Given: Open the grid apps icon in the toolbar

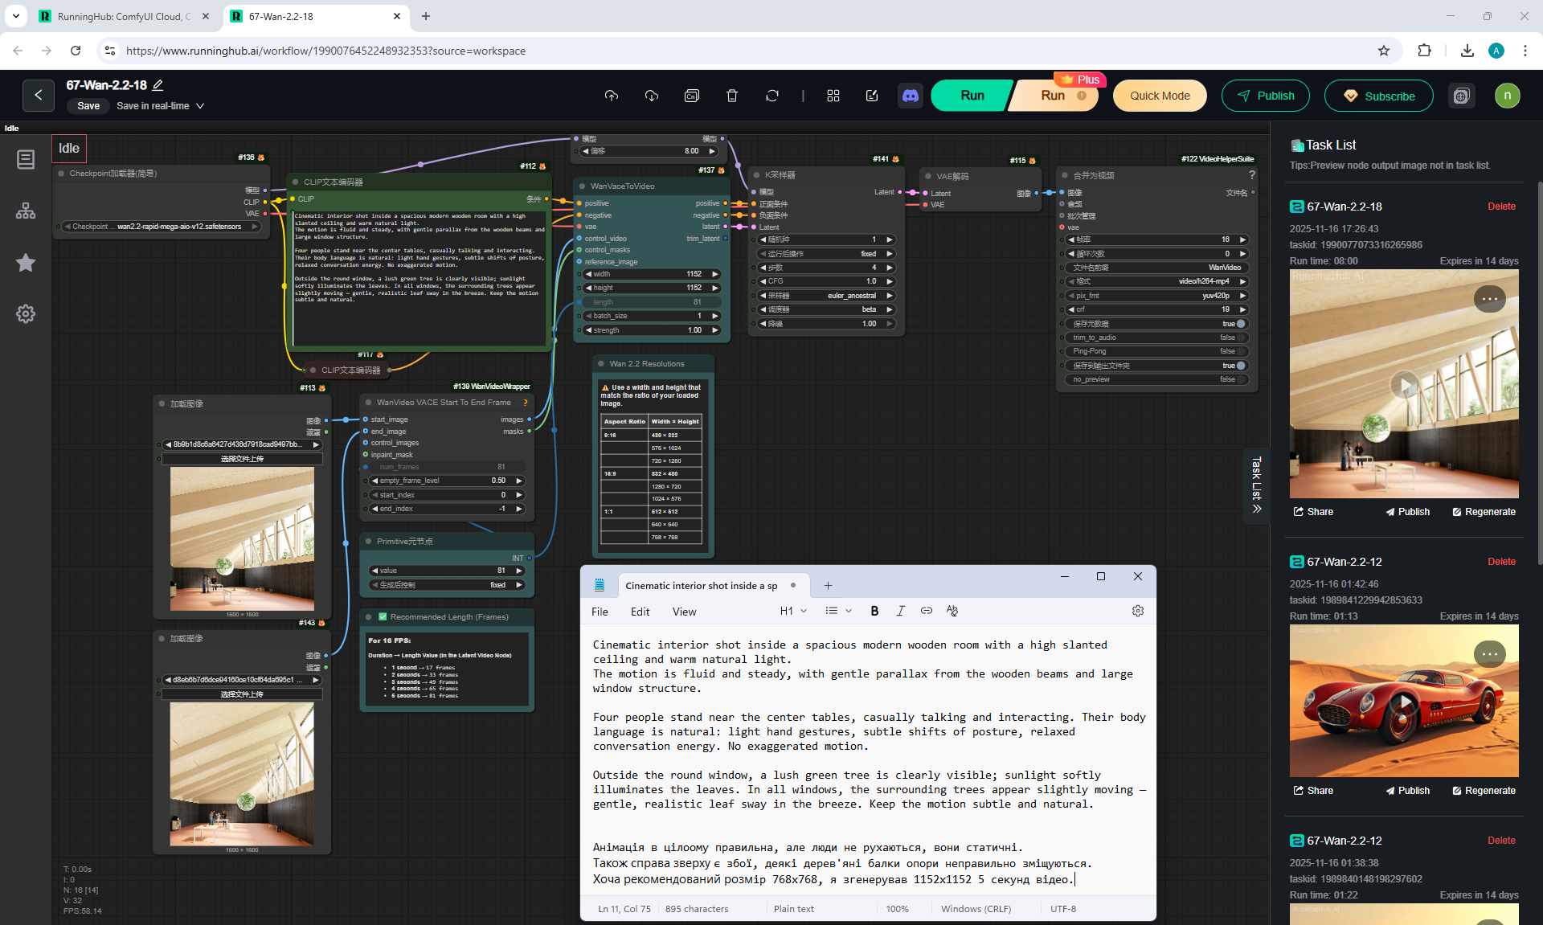Looking at the screenshot, I should (x=833, y=96).
